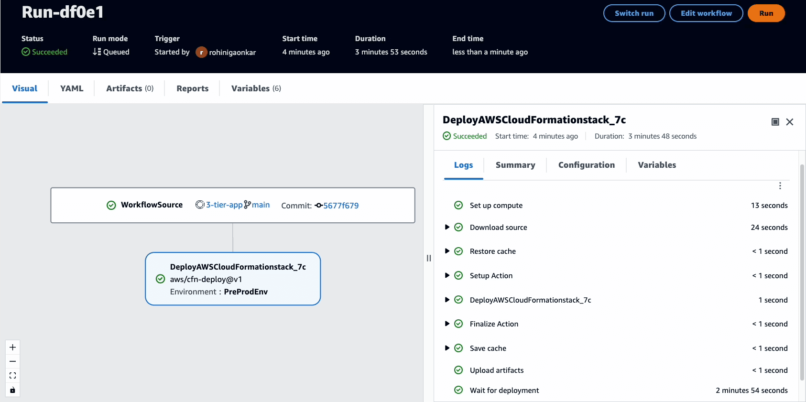Expand the DeployAWSCloudFormationstack_7c log step
Viewport: 806px width, 402px height.
point(447,300)
